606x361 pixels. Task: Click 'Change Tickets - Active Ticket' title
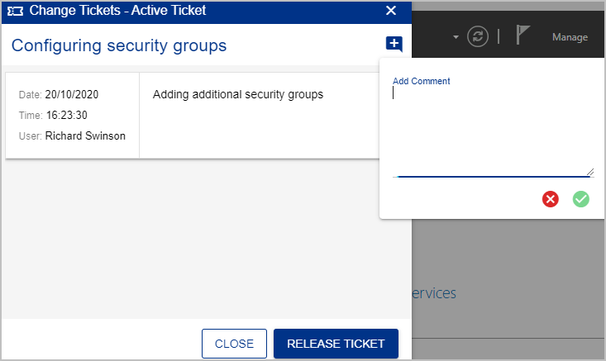117,11
